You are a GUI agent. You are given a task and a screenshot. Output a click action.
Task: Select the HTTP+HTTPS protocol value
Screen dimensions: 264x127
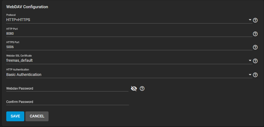18,20
